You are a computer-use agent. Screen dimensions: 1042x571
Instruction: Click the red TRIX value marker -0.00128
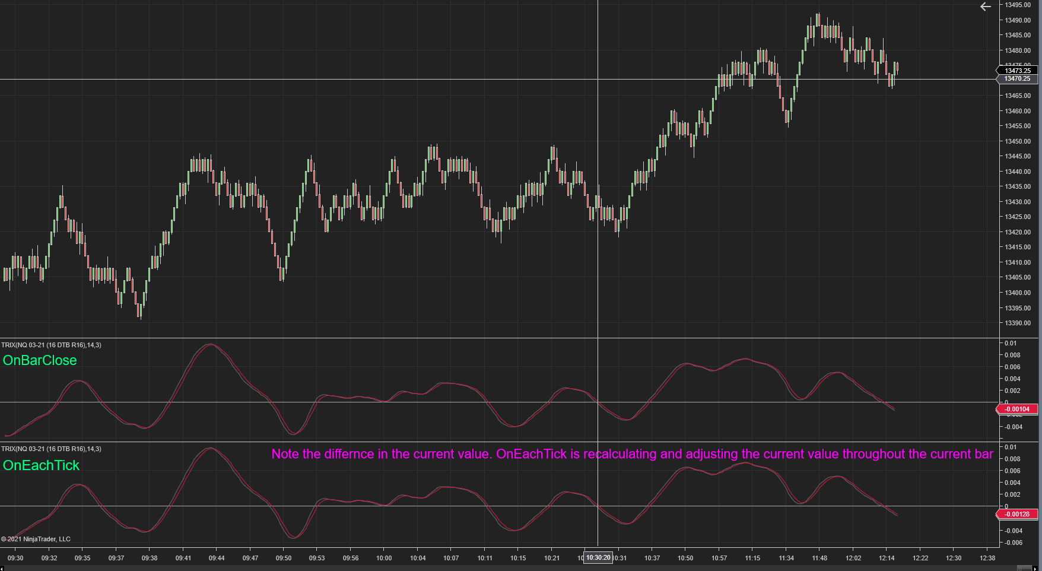pyautogui.click(x=1017, y=514)
